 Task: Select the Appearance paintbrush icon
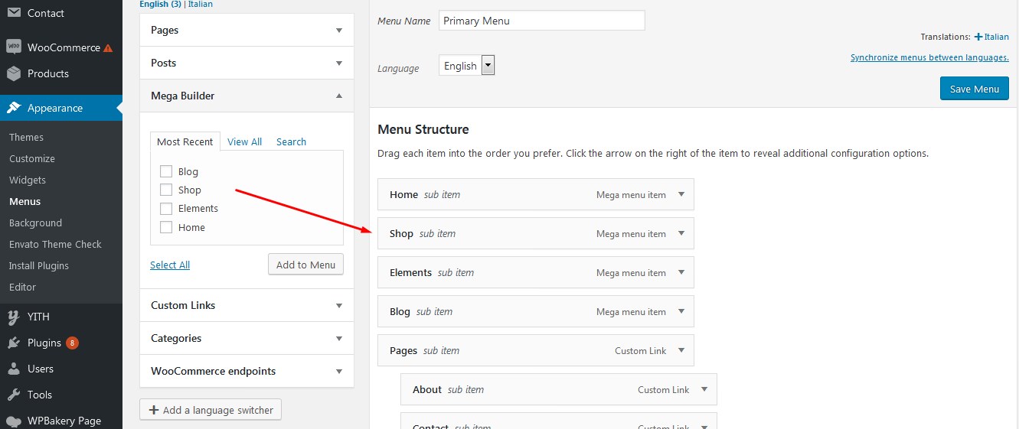[x=14, y=108]
